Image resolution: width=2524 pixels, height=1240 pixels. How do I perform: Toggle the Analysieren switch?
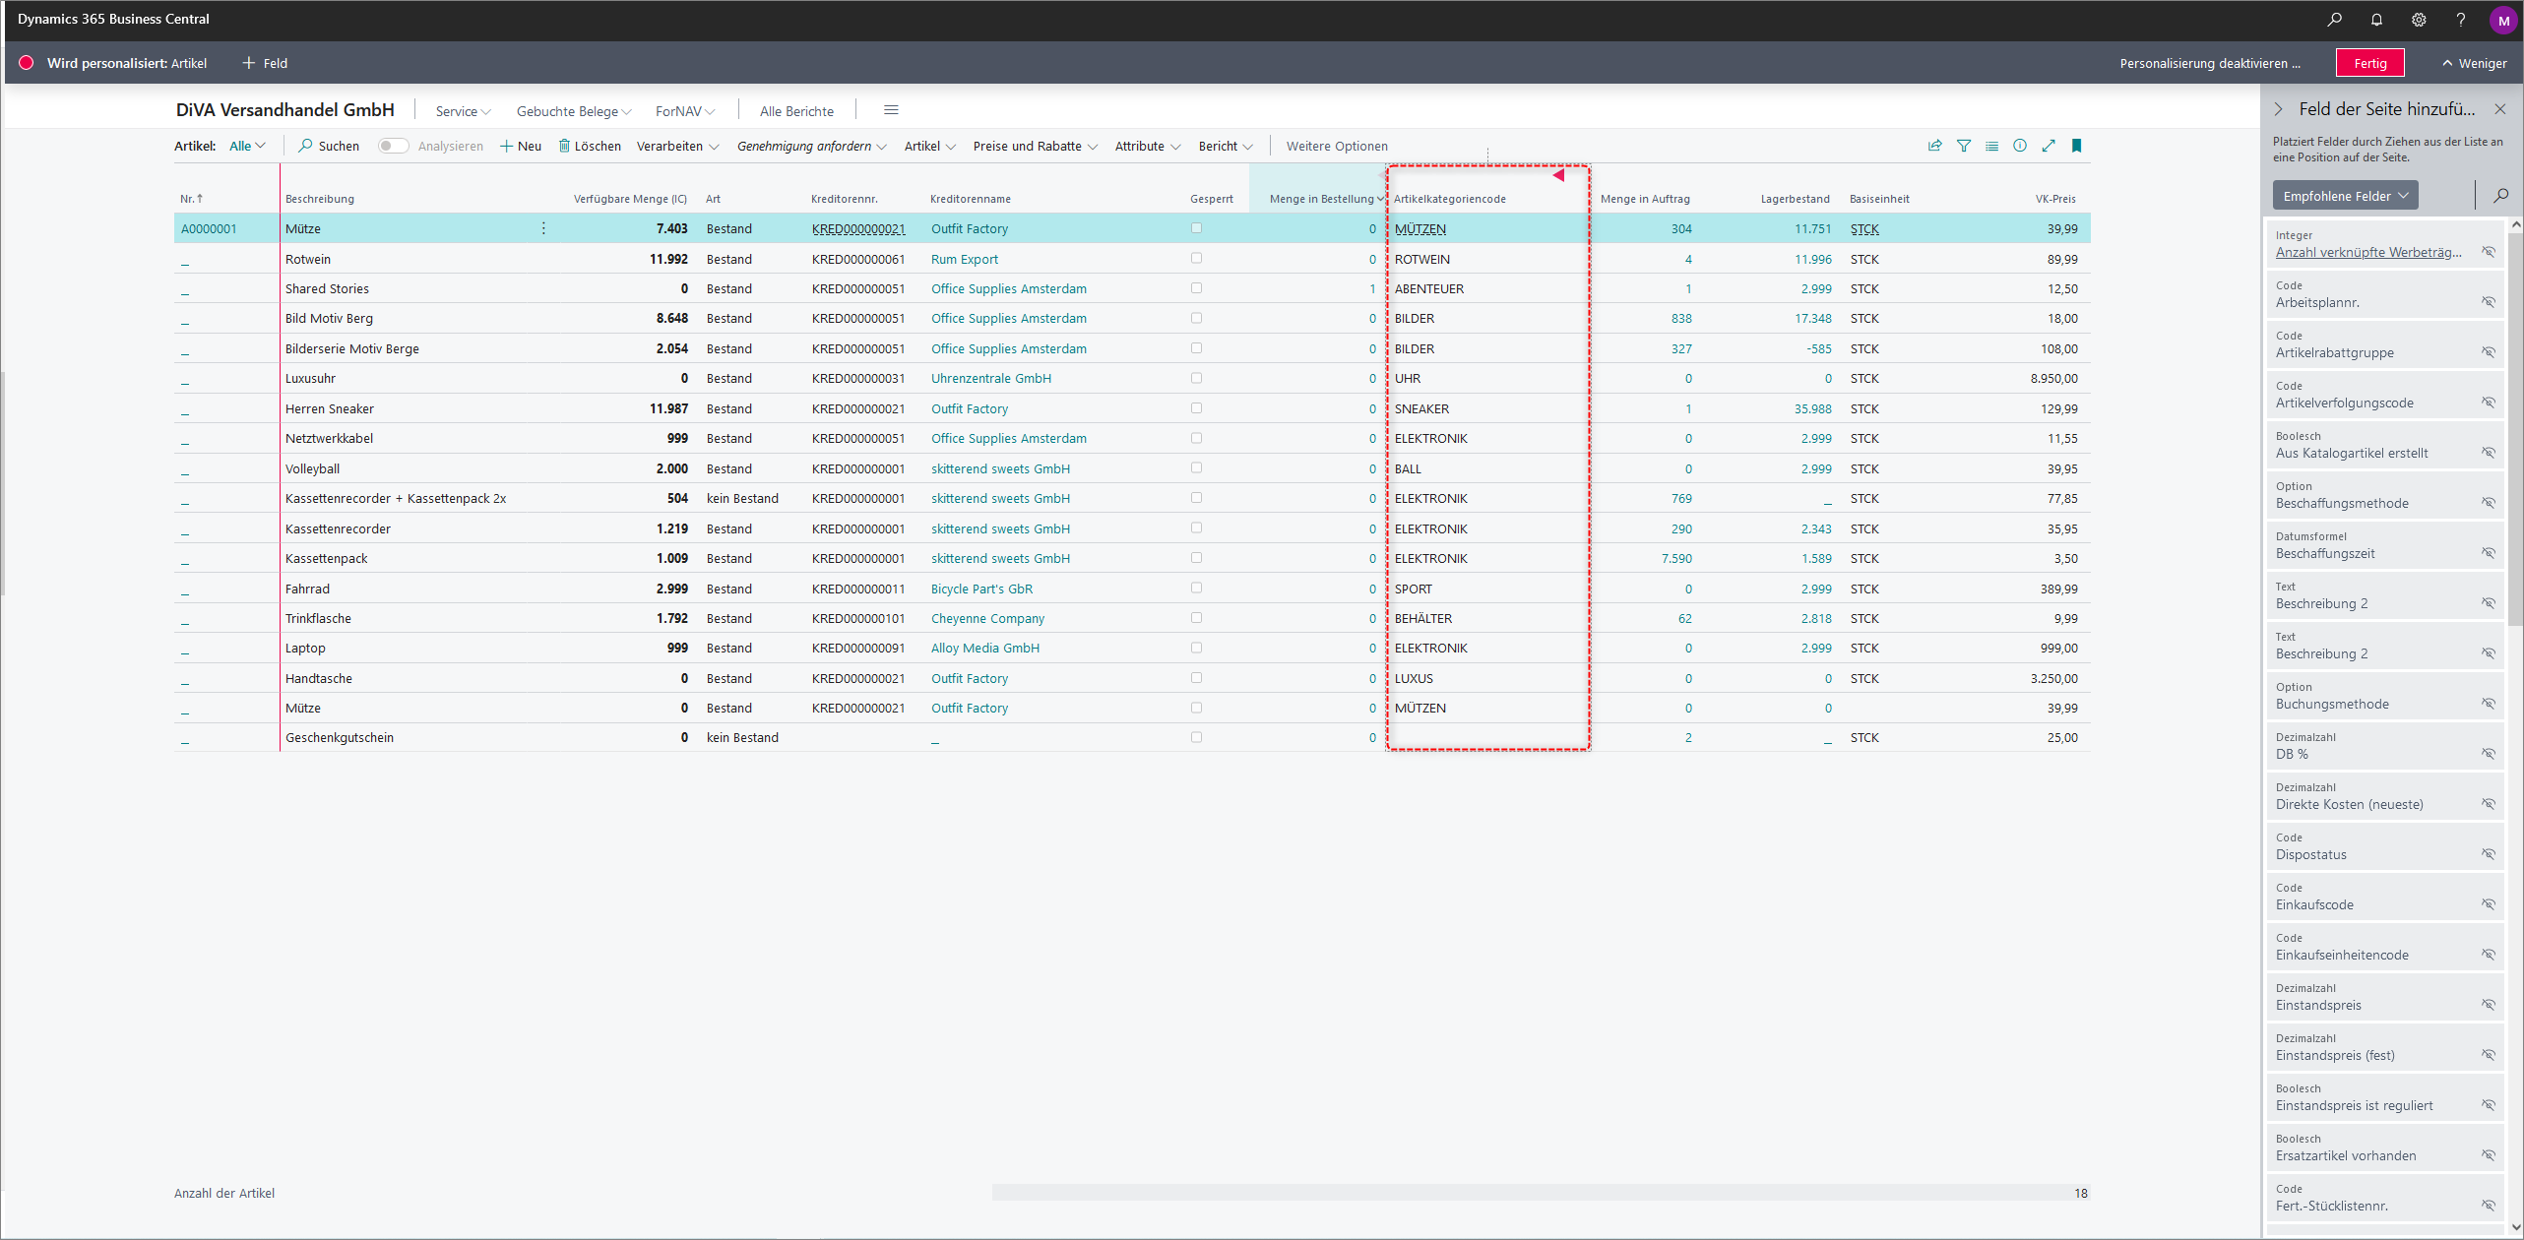point(394,146)
